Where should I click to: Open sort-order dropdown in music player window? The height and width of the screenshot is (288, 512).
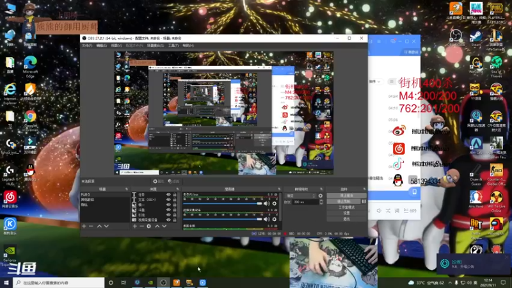pos(375,81)
